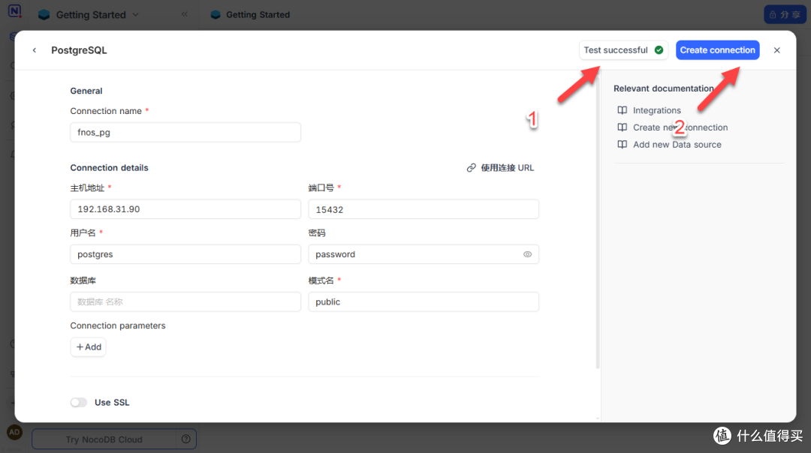Viewport: 811px width, 453px height.
Task: Click the schema name field public
Action: [424, 301]
